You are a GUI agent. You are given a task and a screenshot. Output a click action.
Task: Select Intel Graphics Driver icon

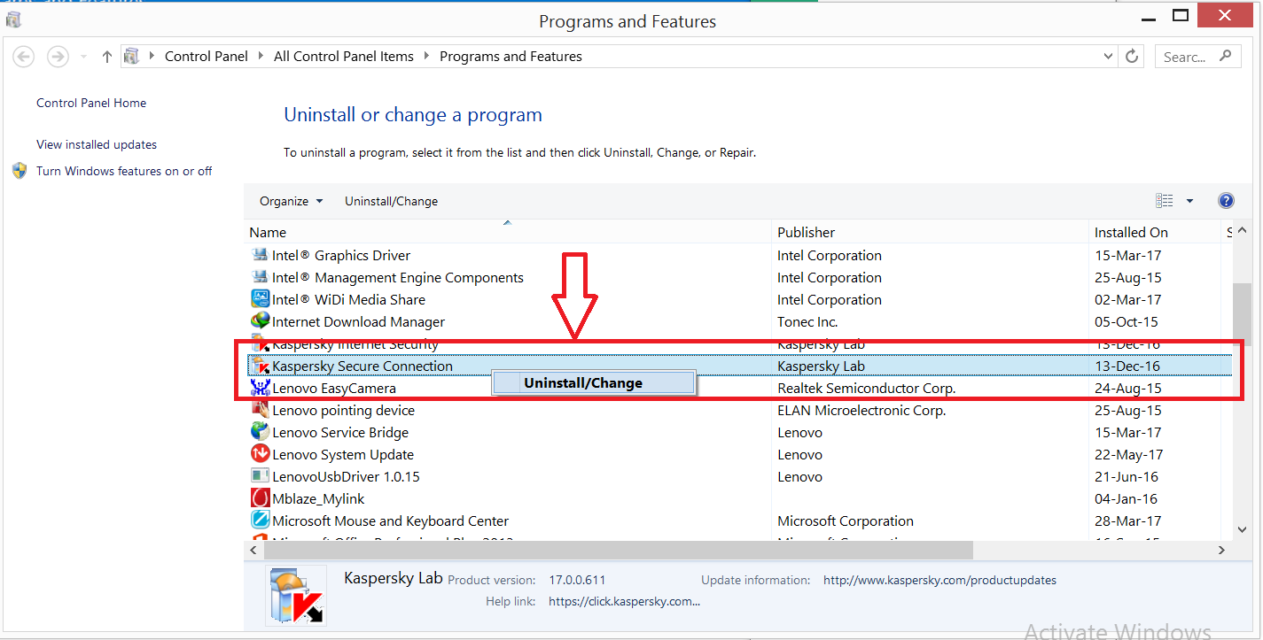click(x=260, y=255)
